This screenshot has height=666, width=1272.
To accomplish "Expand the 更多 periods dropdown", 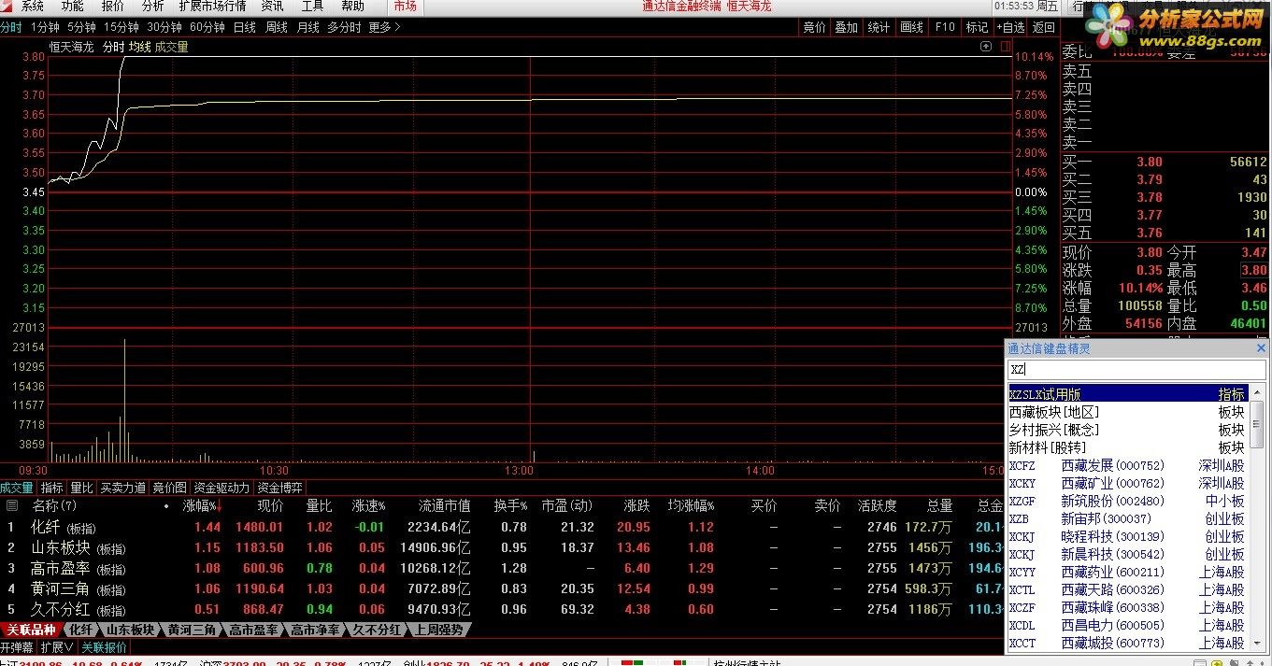I will pyautogui.click(x=384, y=27).
